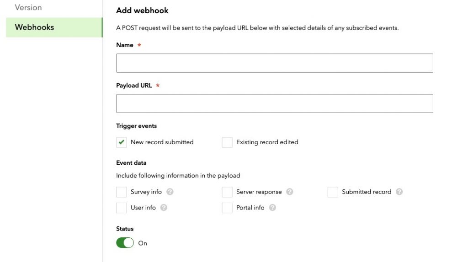468x262 pixels.
Task: Click into the Payload URL field
Action: click(275, 104)
